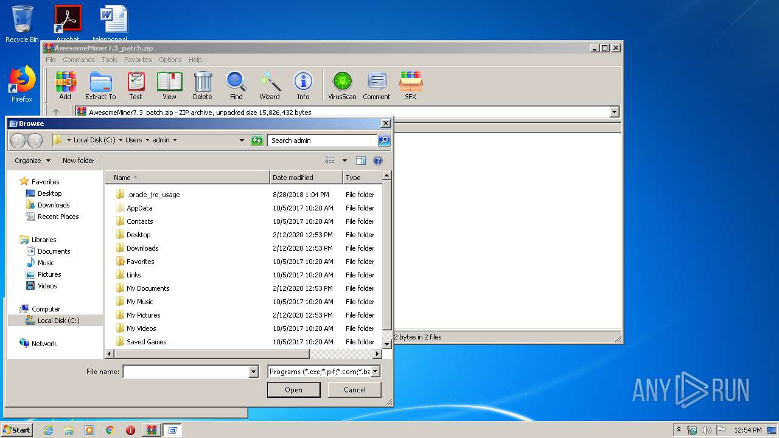Select Local Disk (C:) in sidebar
The image size is (779, 438).
click(58, 321)
